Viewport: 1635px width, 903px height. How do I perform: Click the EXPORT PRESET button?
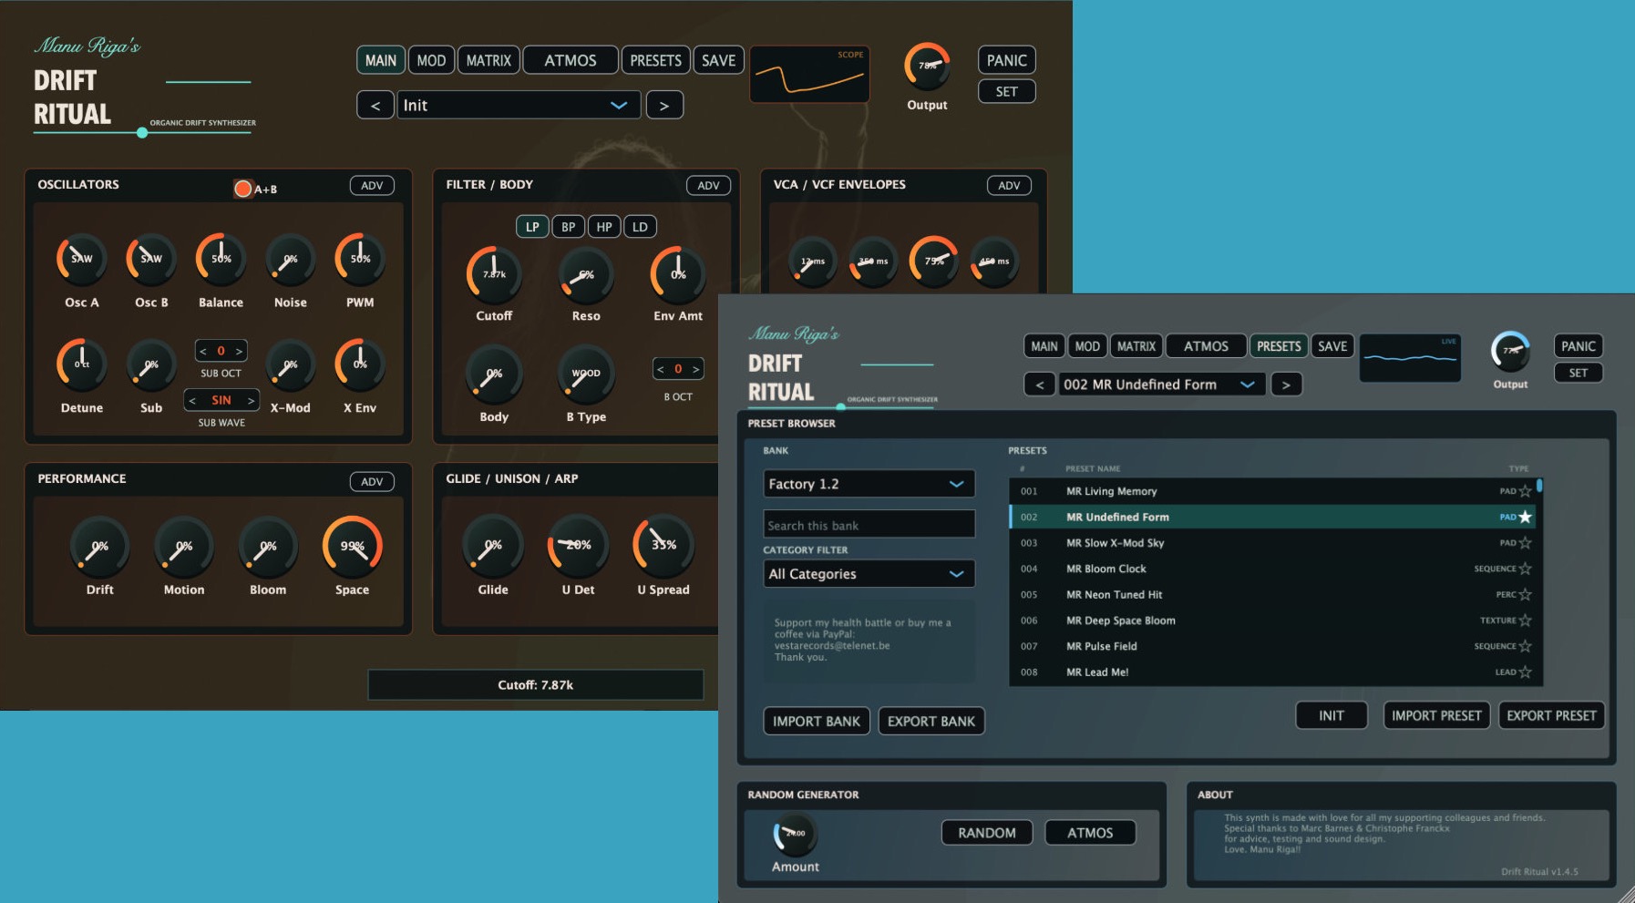pos(1551,715)
